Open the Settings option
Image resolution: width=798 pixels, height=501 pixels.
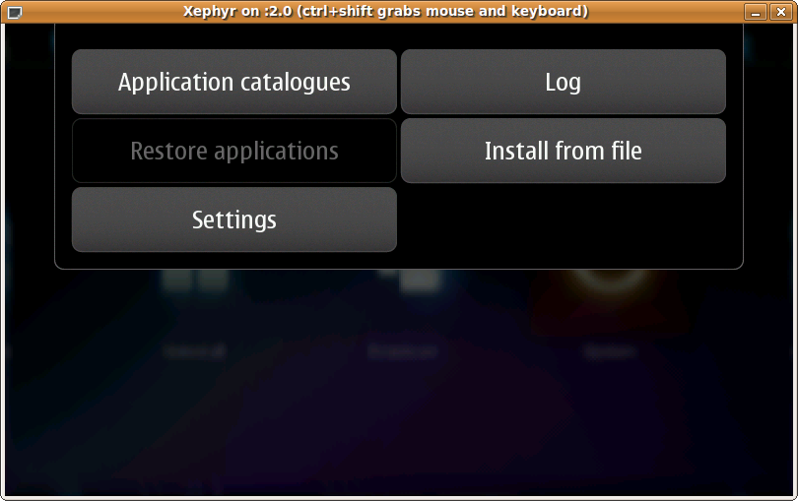coord(234,219)
